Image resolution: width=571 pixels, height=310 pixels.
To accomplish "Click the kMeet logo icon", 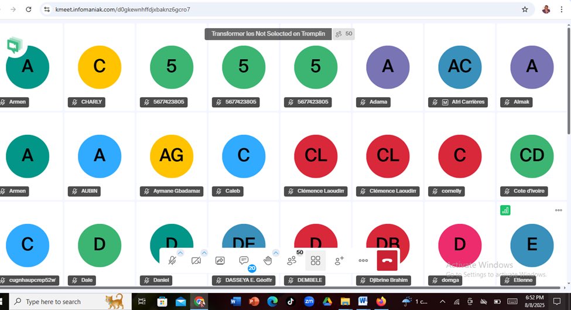I will tap(14, 46).
